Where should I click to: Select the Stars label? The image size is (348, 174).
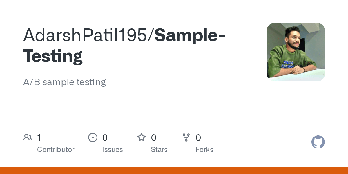(159, 150)
